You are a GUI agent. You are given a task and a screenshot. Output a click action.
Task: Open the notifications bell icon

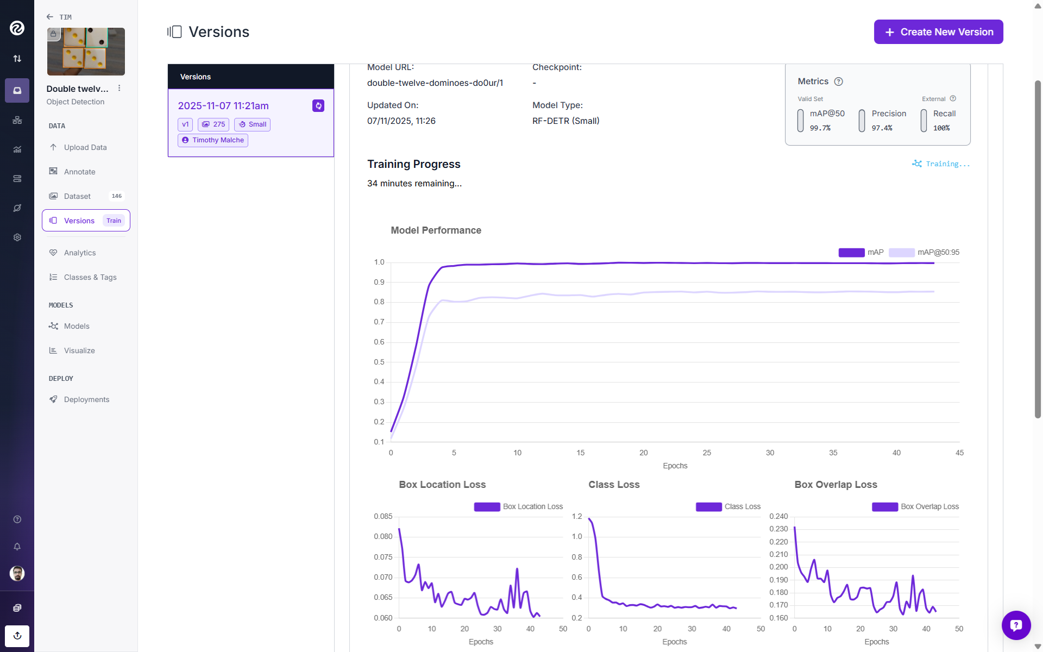(17, 547)
